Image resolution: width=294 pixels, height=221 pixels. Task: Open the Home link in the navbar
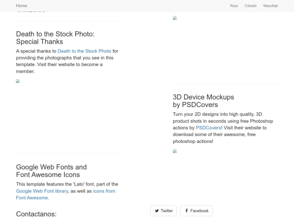(21, 5)
